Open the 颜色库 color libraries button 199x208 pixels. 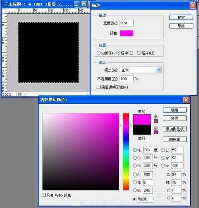coord(175,139)
